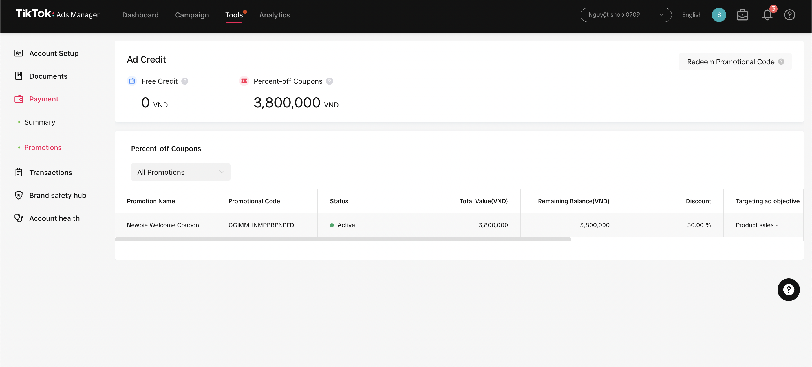
Task: Switch to the Analytics tab
Action: point(274,15)
